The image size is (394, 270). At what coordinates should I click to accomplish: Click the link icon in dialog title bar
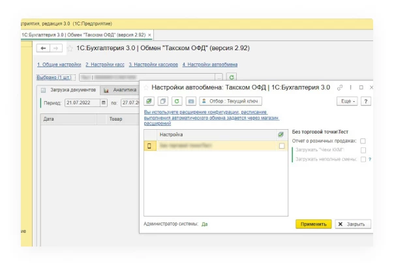pos(339,87)
